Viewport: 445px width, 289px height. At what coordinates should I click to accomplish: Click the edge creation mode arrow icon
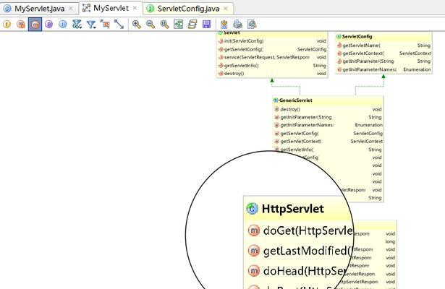pyautogui.click(x=119, y=25)
